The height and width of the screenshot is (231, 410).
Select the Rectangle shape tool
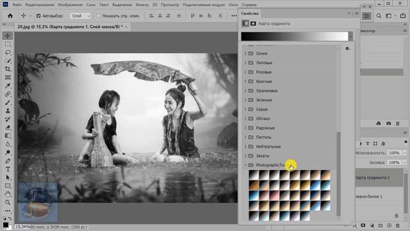8,186
